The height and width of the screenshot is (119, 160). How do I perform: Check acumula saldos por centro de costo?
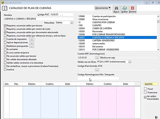click(x=5, y=29)
